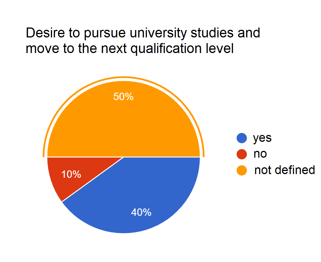Click the title line 'Desire to pursue university studies and'
The width and height of the screenshot is (321, 262).
tap(143, 33)
